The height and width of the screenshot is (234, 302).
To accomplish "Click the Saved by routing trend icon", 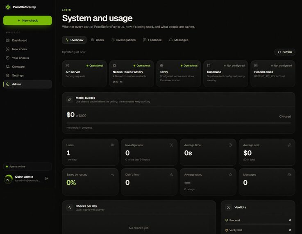I will (x=112, y=175).
